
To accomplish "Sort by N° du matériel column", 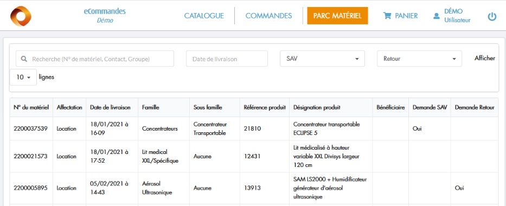I will coord(31,107).
